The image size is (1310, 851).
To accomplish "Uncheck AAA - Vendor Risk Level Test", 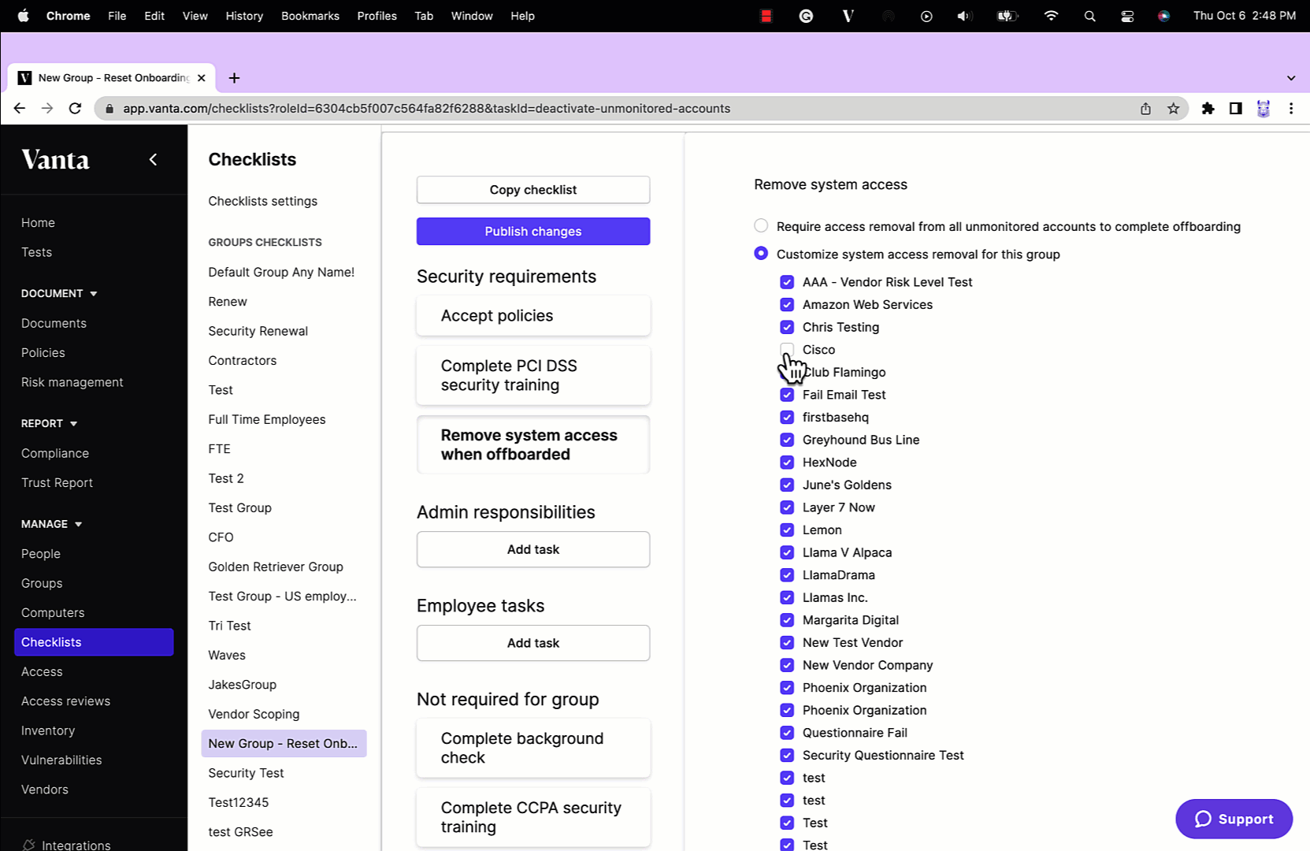I will pos(787,282).
